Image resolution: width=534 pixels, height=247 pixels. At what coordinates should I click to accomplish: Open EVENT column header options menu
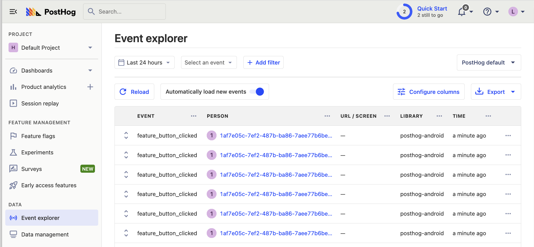(x=193, y=116)
